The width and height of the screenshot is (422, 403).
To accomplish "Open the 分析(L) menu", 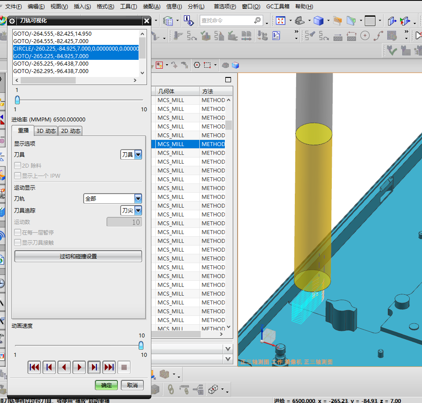I will 196,7.
